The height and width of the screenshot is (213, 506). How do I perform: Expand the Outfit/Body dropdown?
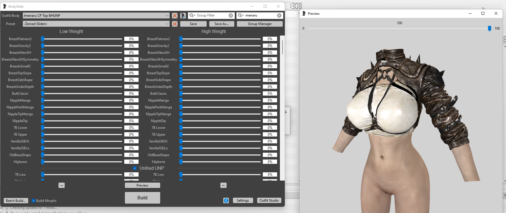[x=167, y=16]
